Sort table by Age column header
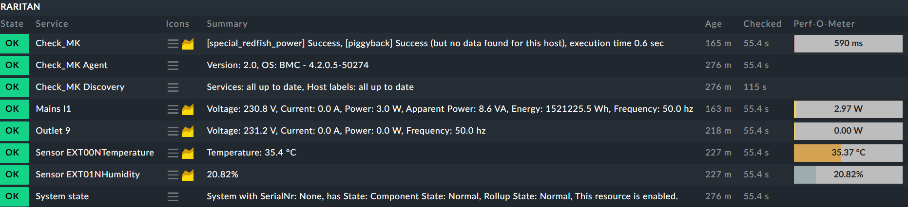 (713, 24)
